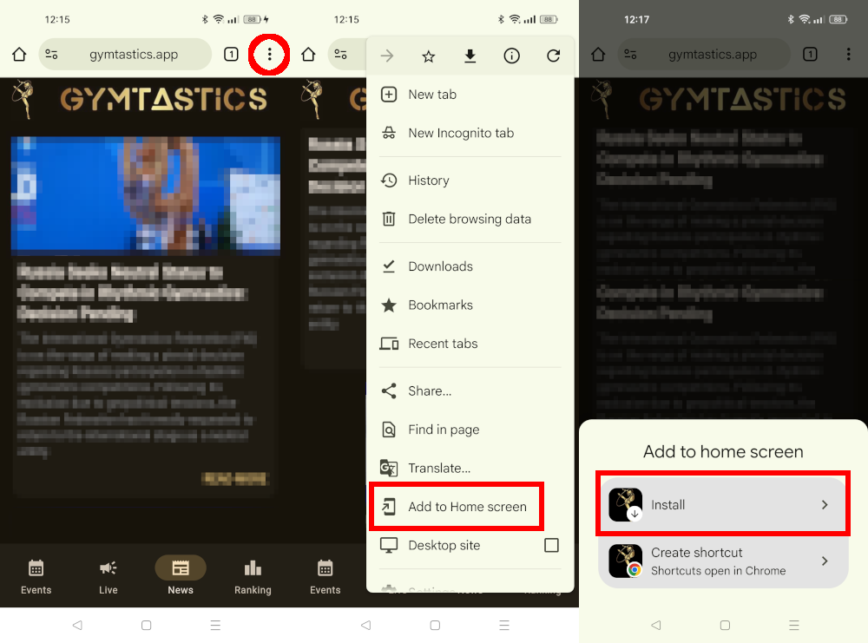Click the download page icon
868x643 pixels.
coord(470,56)
